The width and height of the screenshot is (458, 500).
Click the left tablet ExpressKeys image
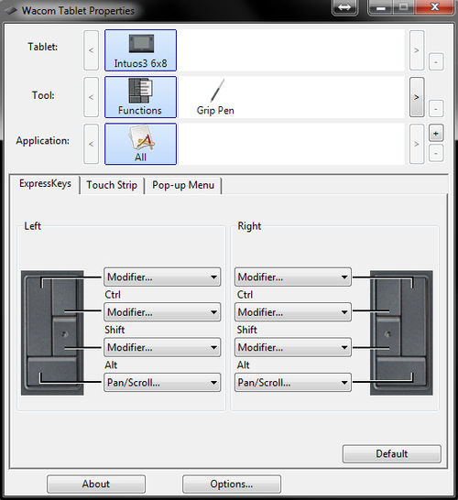pyautogui.click(x=52, y=333)
